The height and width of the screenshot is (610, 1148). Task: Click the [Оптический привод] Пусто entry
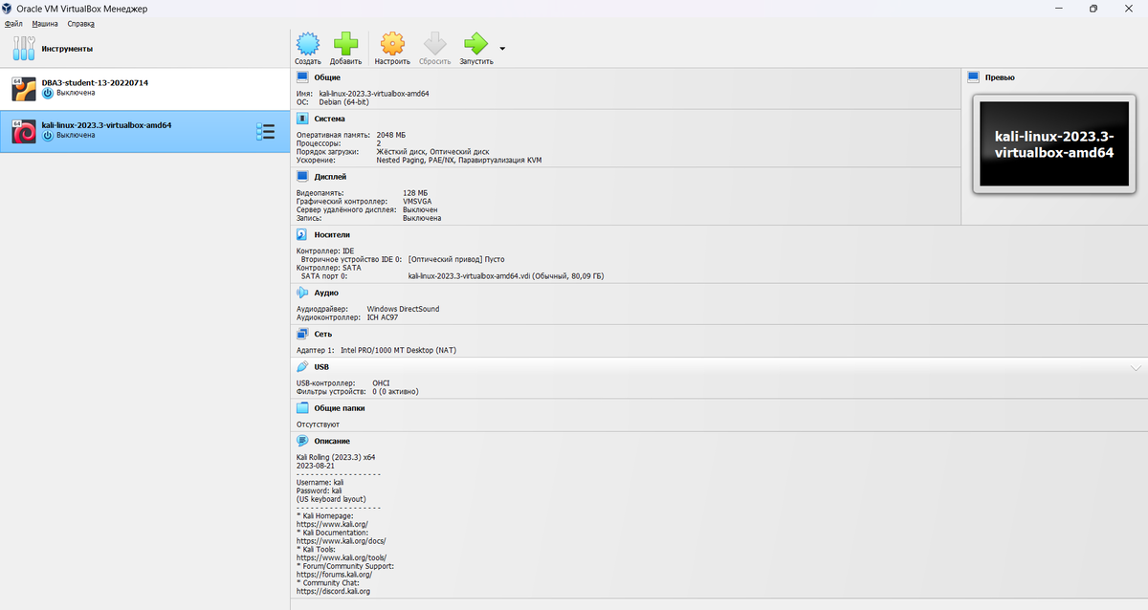[455, 259]
